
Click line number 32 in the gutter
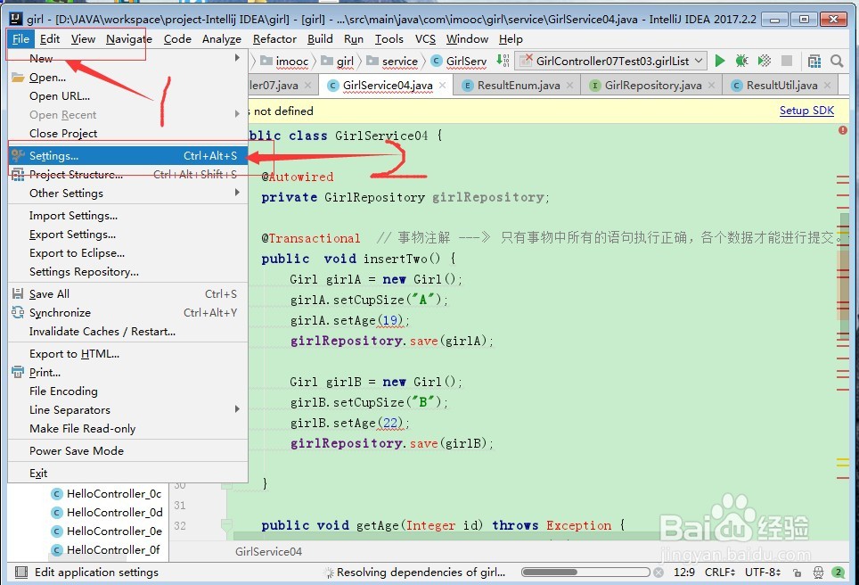click(180, 526)
